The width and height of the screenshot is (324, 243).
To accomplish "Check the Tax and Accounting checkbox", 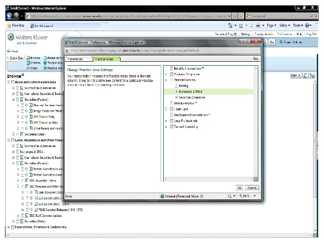I will coord(171,126).
